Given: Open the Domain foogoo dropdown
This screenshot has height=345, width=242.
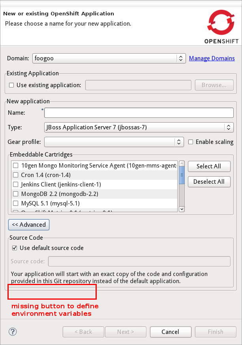Looking at the screenshot, I should tap(109, 58).
